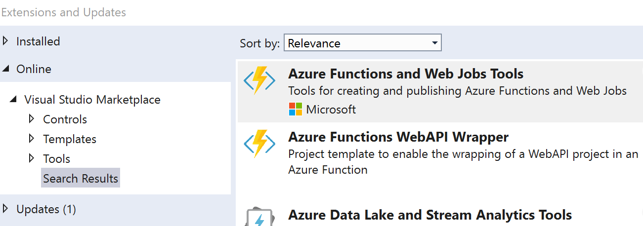
Task: Select the Templates tree label
Action: (x=70, y=139)
